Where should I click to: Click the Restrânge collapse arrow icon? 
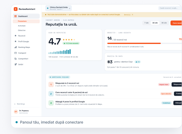point(15,104)
